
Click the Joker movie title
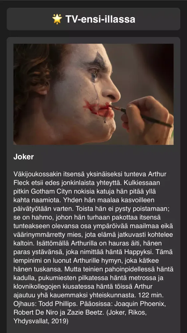coord(24,157)
